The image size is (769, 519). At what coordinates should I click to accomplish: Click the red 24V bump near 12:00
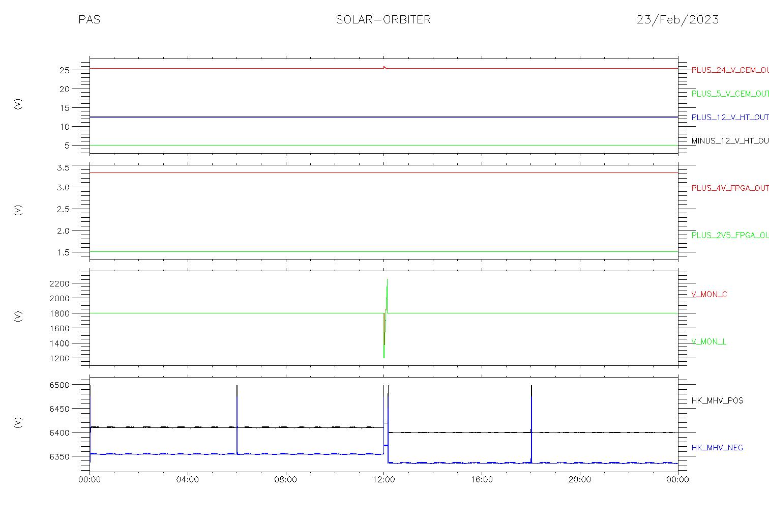pyautogui.click(x=385, y=67)
